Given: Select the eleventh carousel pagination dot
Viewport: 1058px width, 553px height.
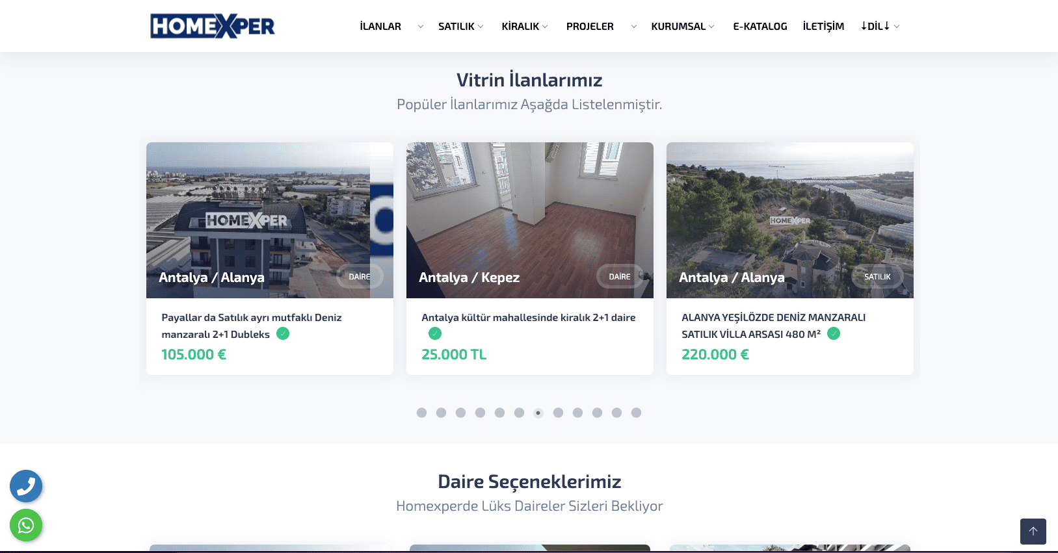Looking at the screenshot, I should [616, 413].
